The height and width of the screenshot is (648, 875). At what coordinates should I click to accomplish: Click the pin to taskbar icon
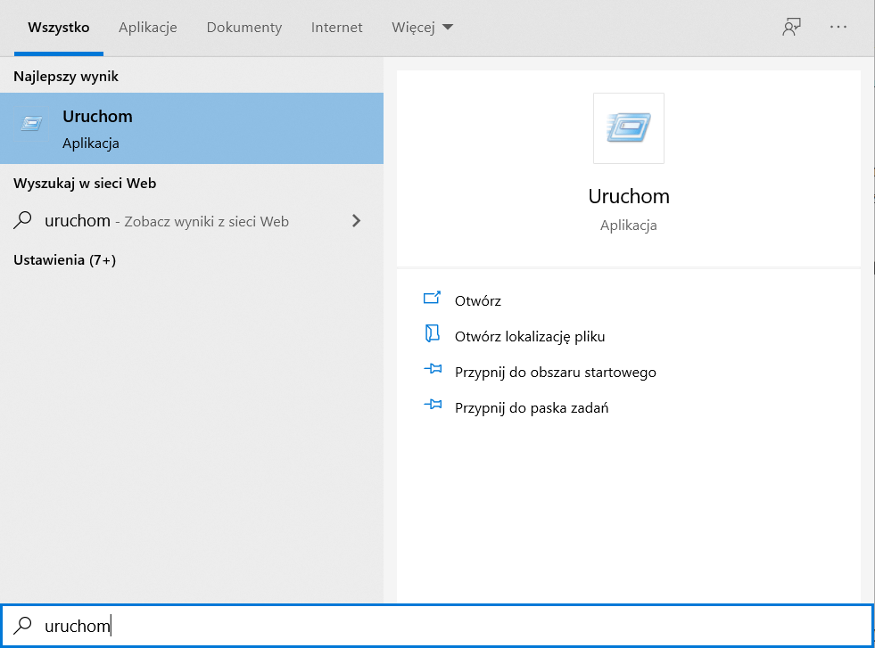433,405
